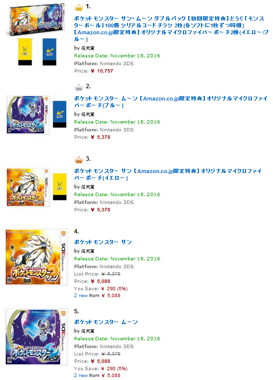Open the Pokemon Moon with blue pouch image

tap(37, 115)
